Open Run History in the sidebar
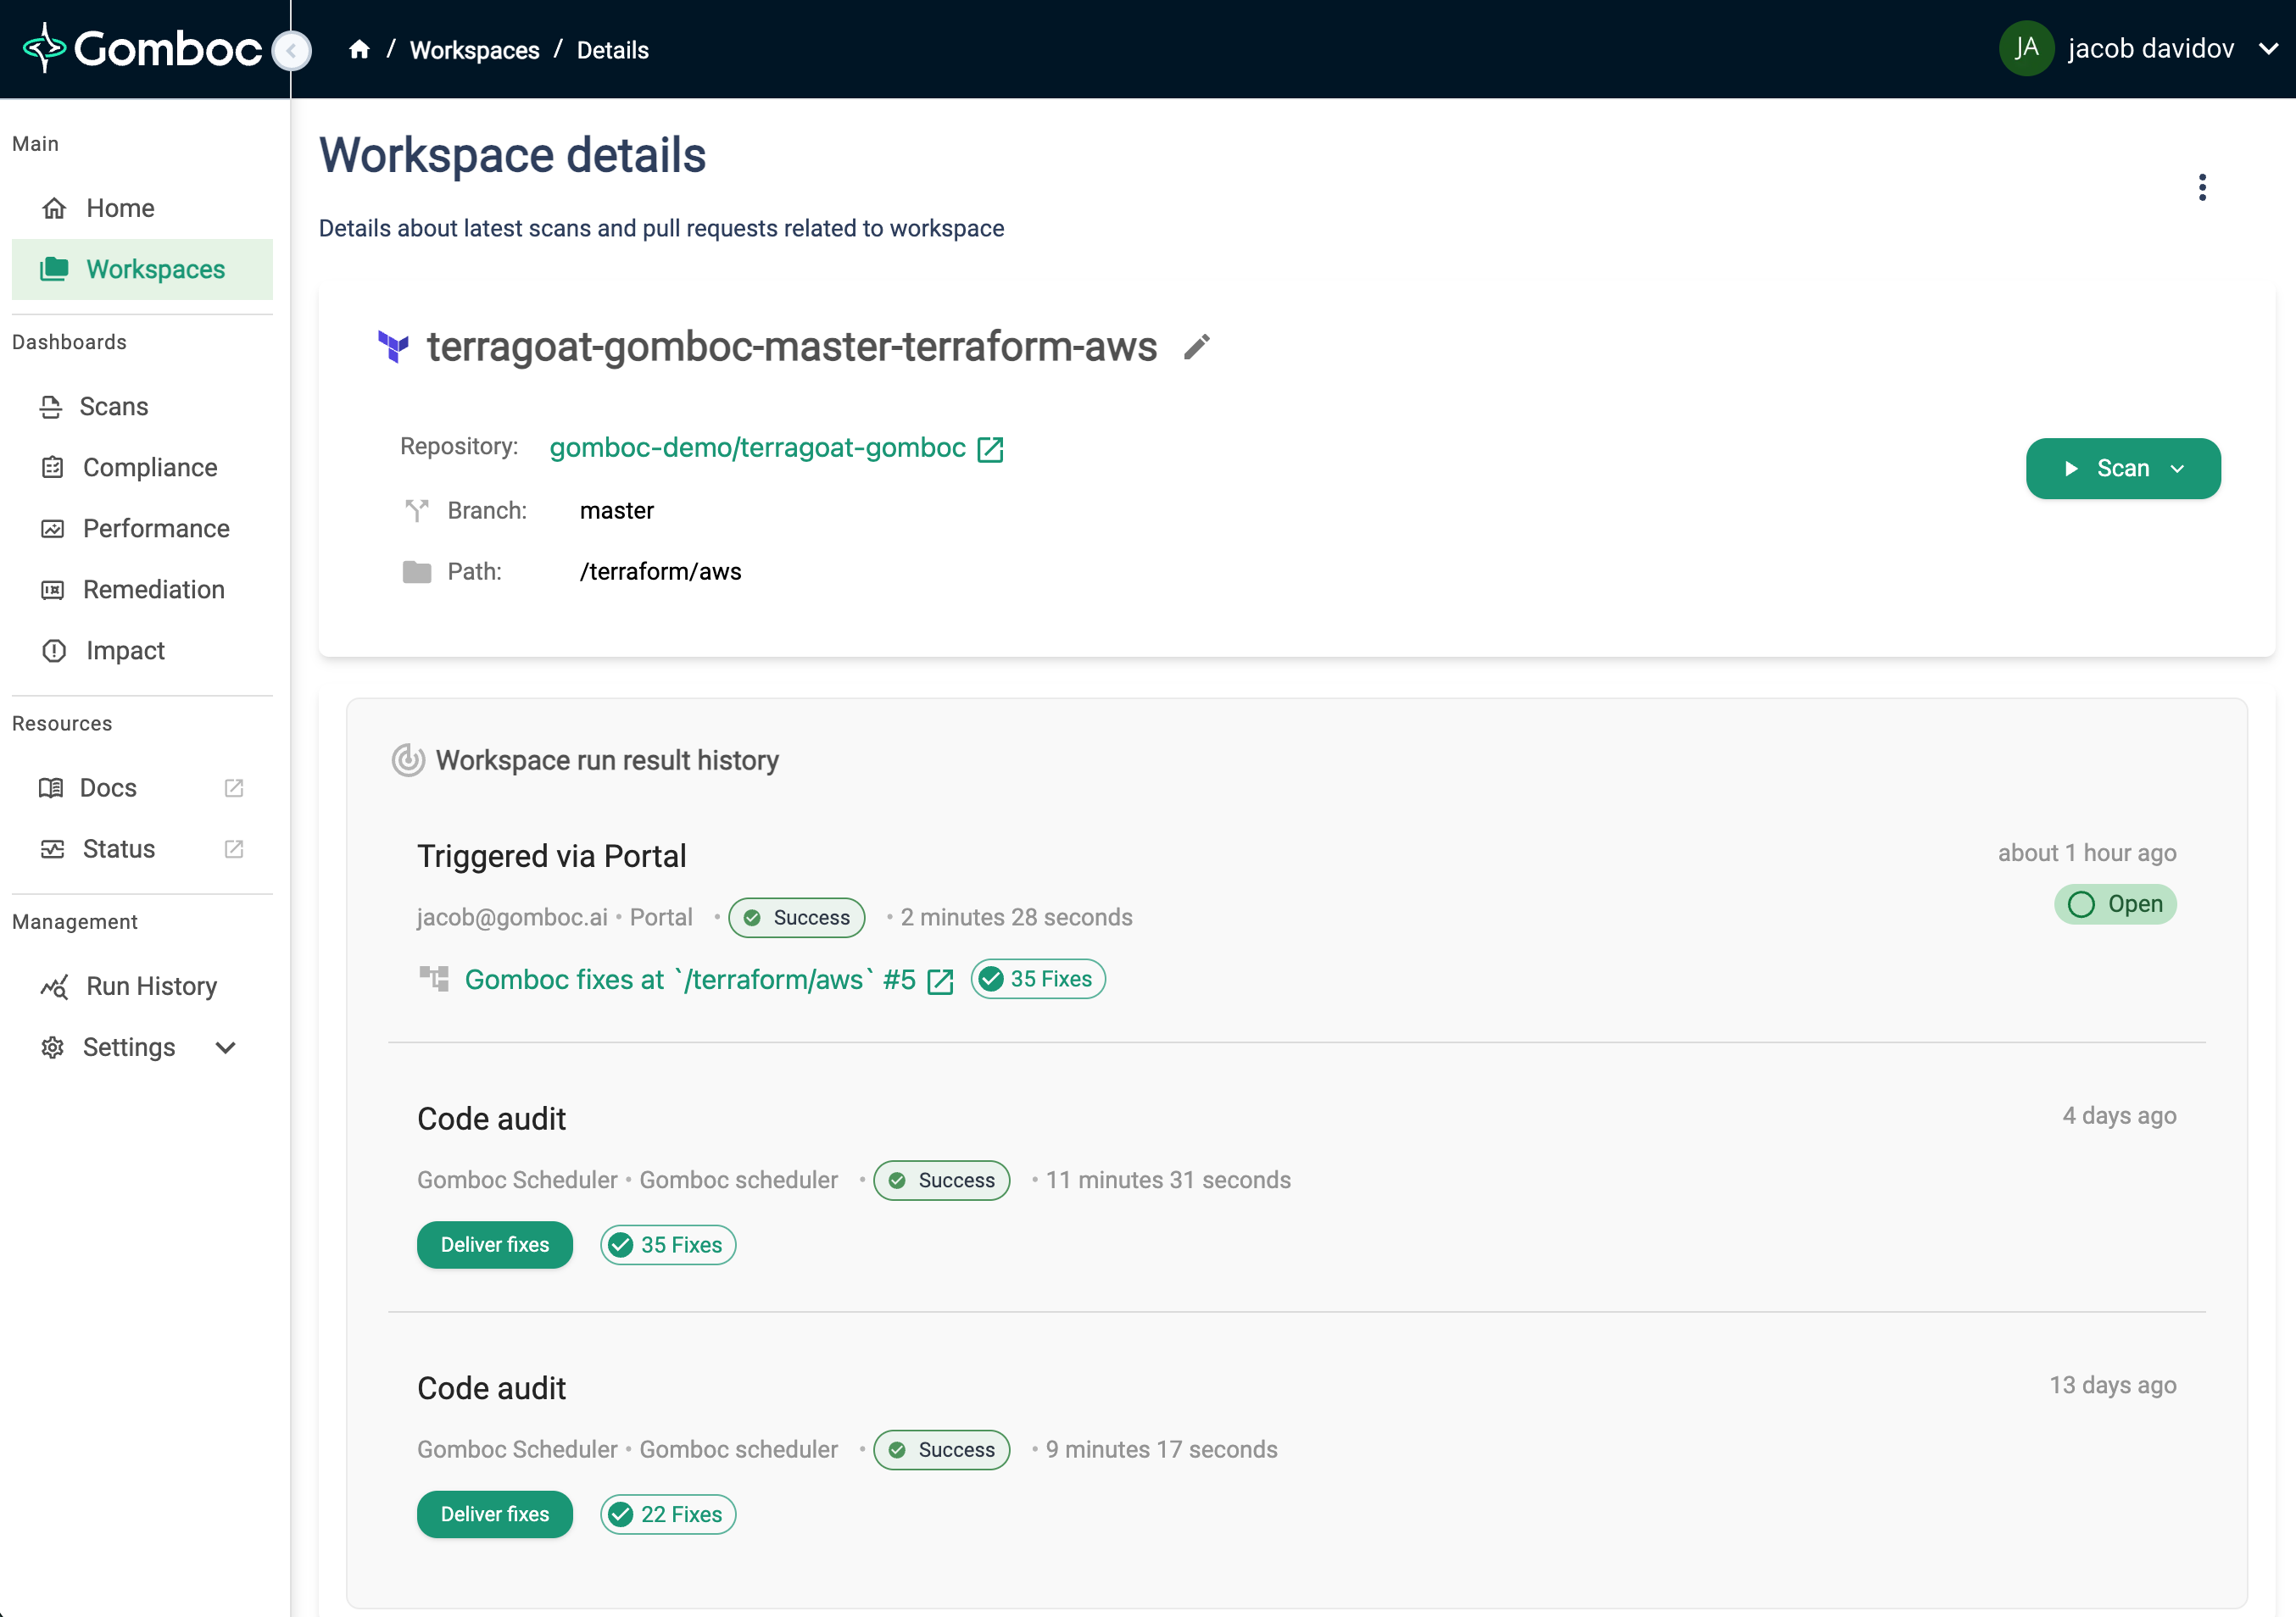The image size is (2296, 1617). [x=151, y=986]
